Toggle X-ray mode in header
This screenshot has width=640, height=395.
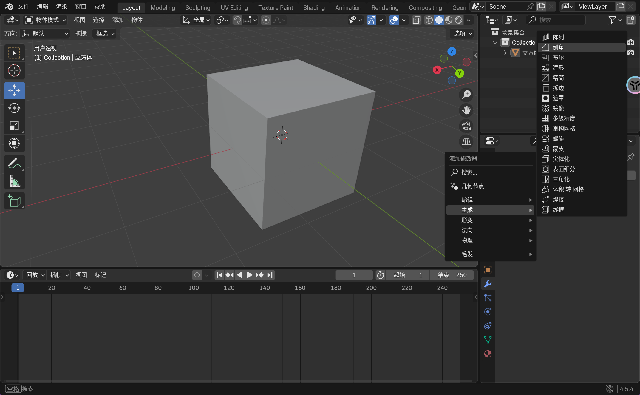(x=416, y=20)
